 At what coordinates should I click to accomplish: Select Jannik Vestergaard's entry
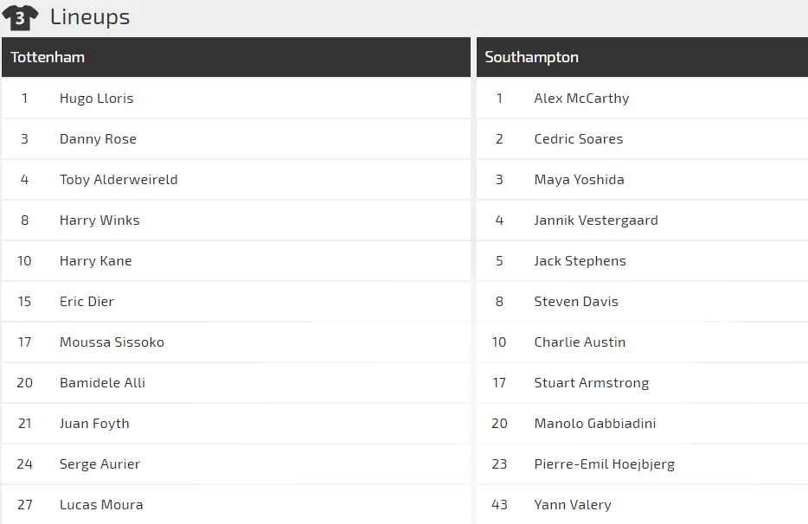(x=597, y=220)
